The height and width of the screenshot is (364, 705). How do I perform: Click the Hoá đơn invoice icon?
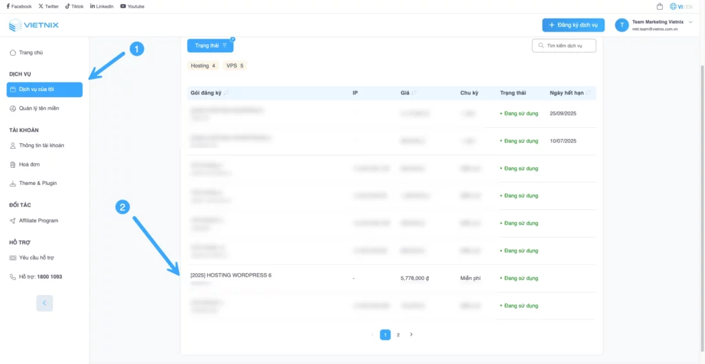coord(12,164)
